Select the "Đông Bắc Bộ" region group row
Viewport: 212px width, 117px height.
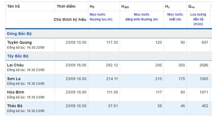coord(20,34)
